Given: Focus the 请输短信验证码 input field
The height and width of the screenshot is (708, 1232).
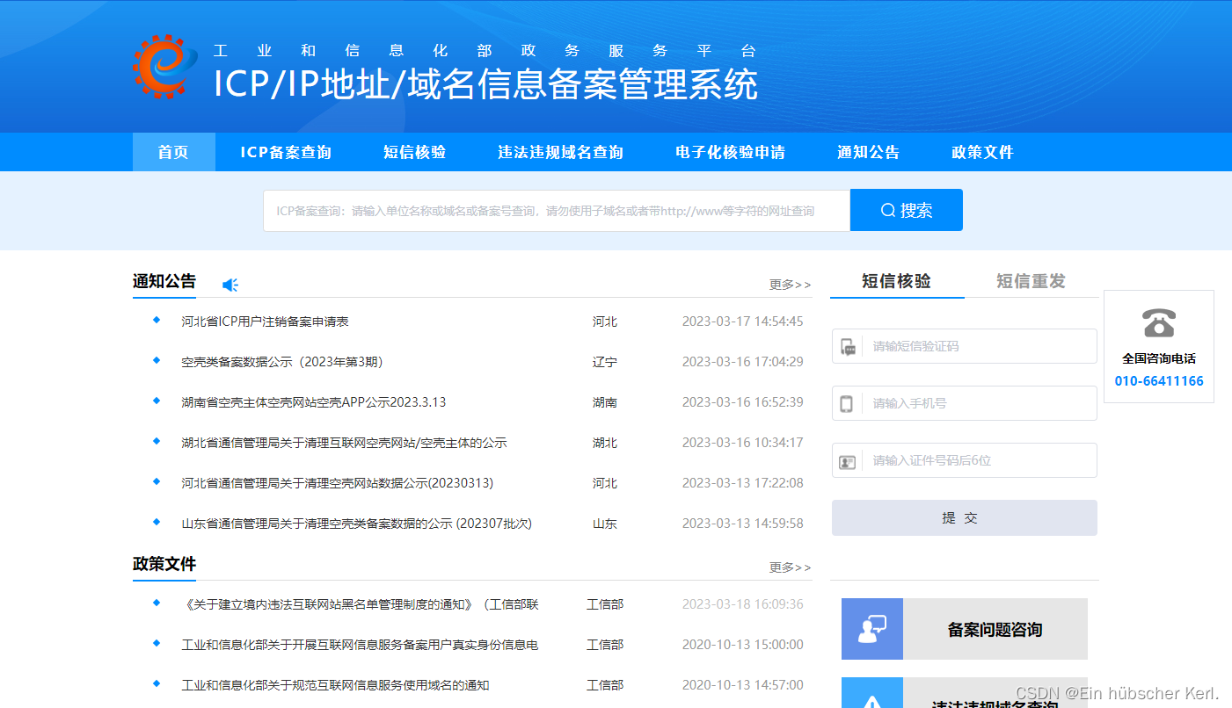Looking at the screenshot, I should tap(965, 346).
